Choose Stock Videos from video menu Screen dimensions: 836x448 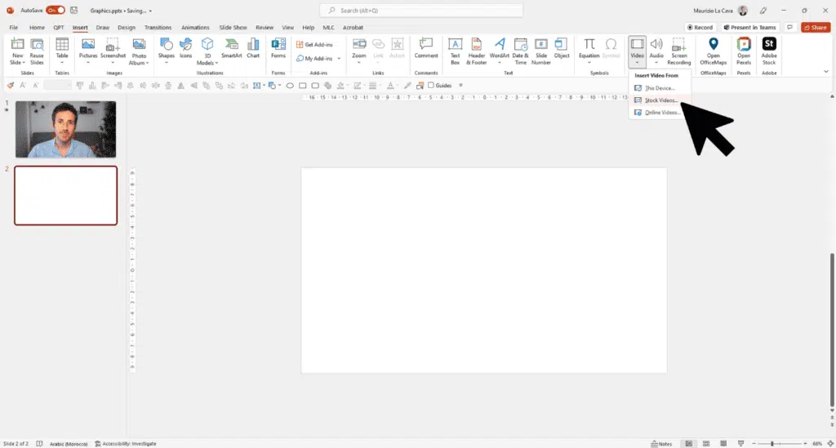(660, 100)
